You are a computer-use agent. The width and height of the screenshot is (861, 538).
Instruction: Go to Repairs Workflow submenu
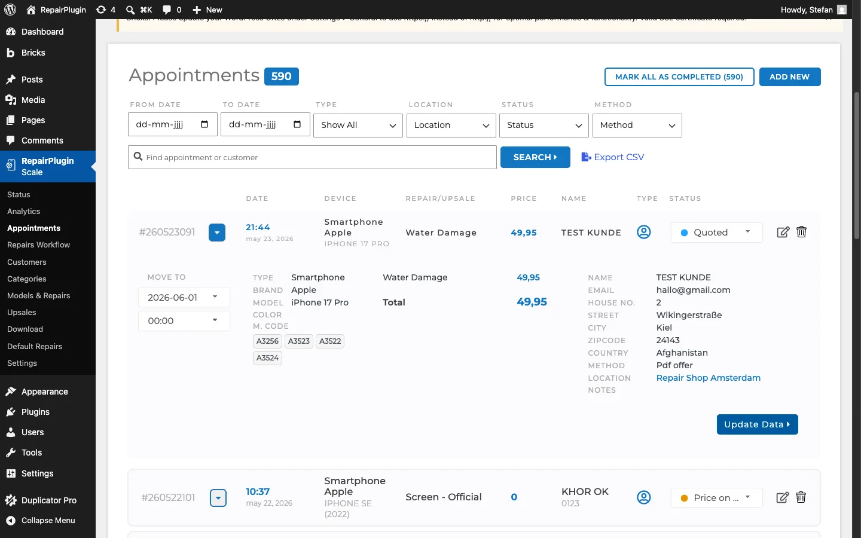point(39,245)
